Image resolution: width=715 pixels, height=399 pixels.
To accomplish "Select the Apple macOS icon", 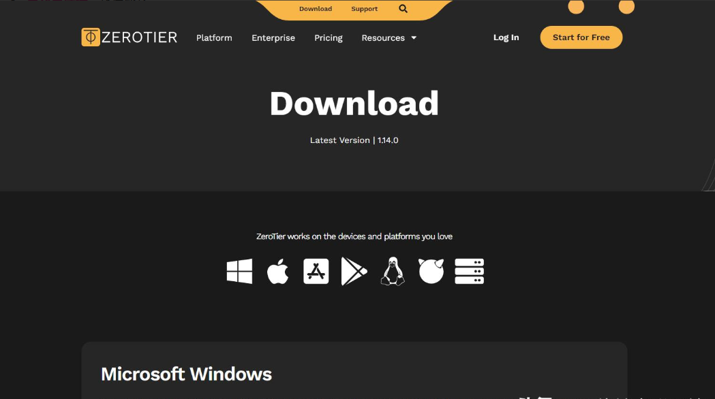I will (x=277, y=272).
